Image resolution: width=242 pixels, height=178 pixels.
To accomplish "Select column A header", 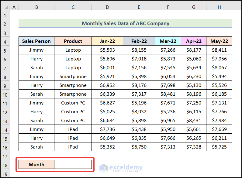I will point(14,7).
